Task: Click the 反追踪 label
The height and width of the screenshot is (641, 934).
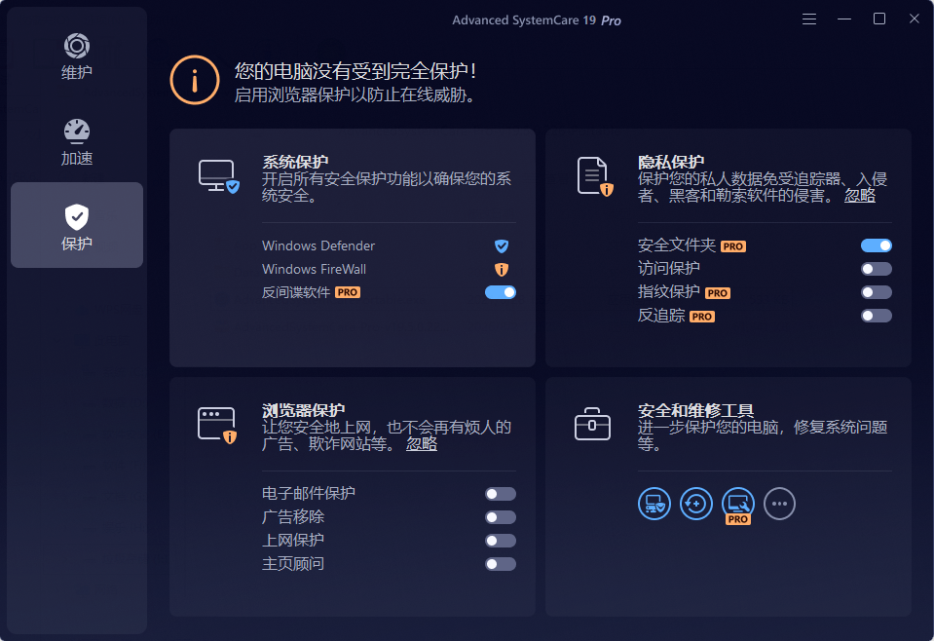Action: pos(661,316)
